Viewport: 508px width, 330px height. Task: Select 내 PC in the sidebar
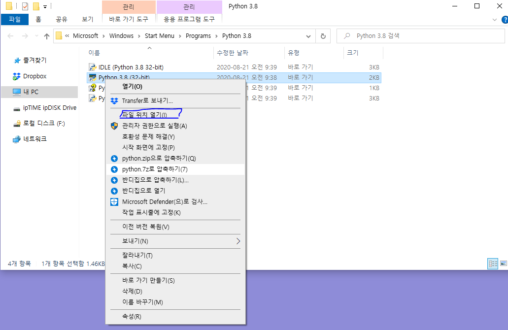pos(39,92)
